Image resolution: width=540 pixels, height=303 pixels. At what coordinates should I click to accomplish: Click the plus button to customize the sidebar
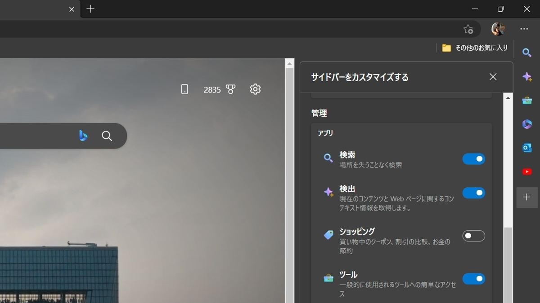click(526, 197)
